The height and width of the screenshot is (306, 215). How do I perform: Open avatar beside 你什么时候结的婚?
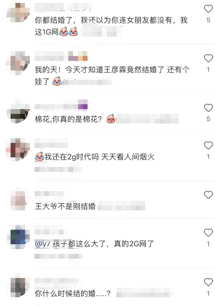18,286
